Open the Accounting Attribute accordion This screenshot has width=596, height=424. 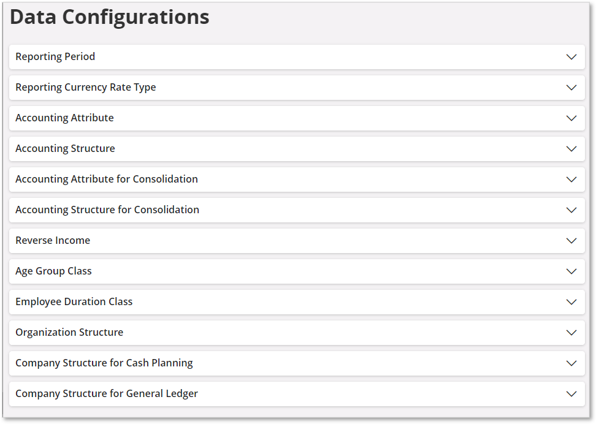click(296, 118)
